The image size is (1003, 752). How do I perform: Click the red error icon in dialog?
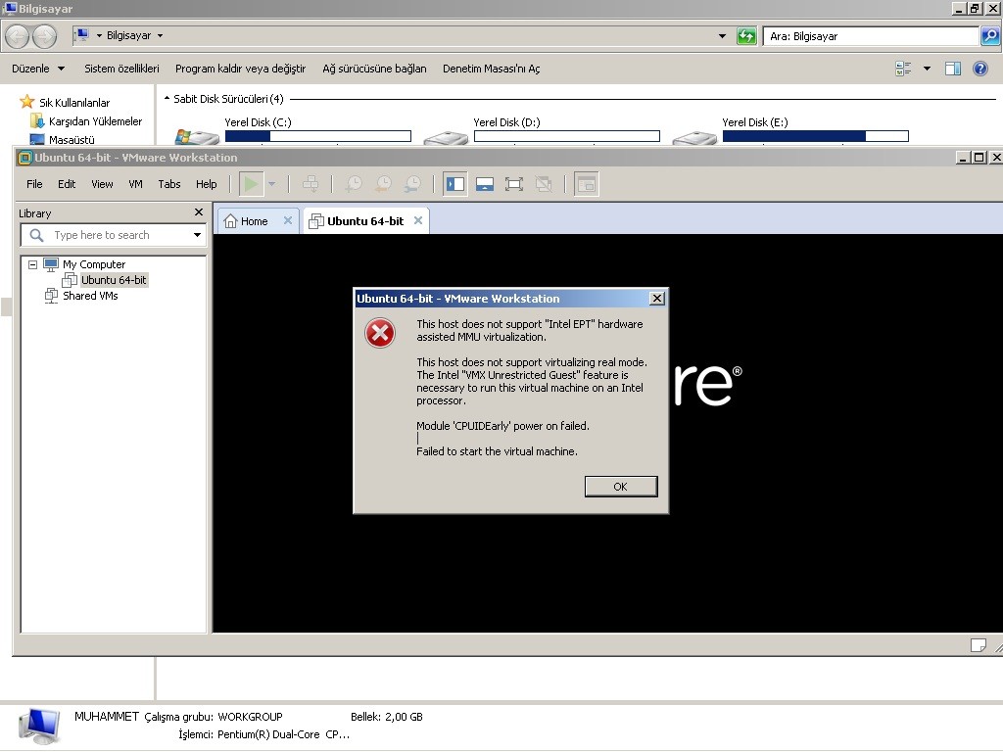pos(380,333)
